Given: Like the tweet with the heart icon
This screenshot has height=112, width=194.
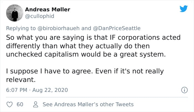Looking at the screenshot, I should pos(9,105).
